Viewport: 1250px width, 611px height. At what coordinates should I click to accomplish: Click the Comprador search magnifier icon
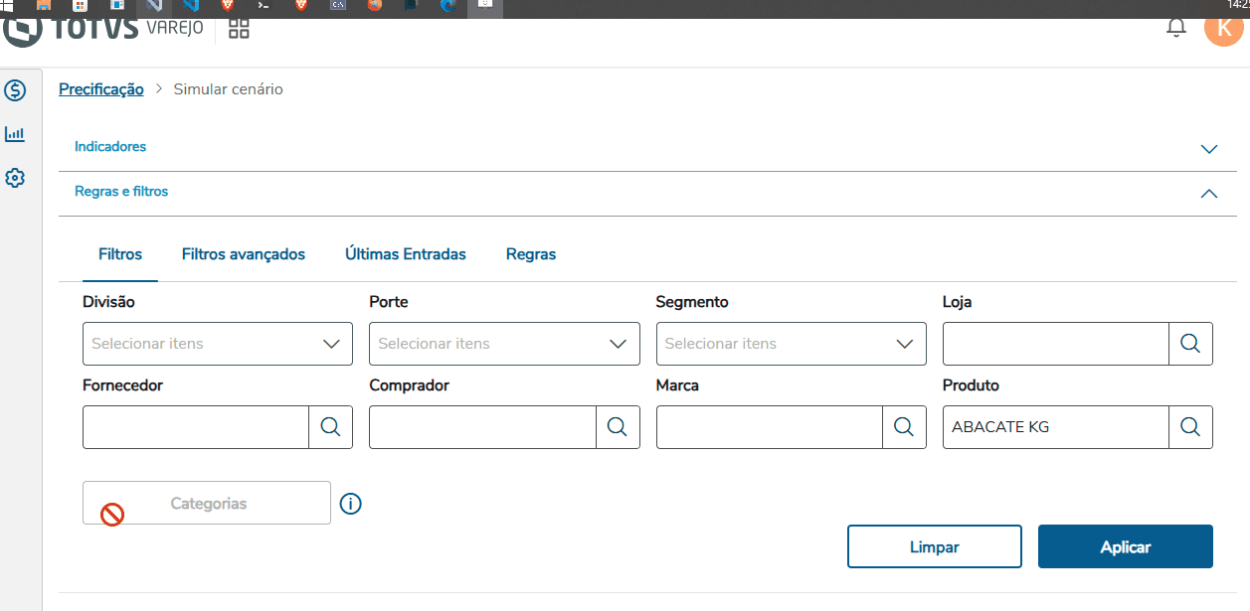[x=618, y=427]
